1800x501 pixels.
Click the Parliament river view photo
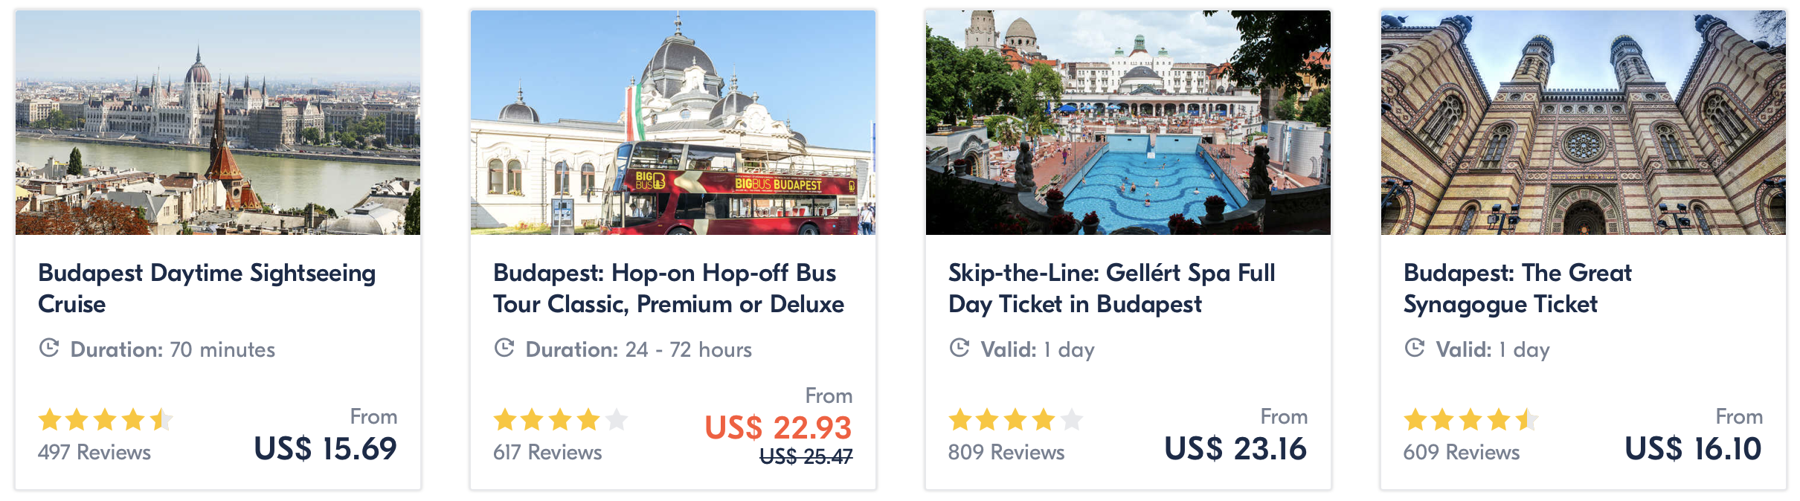tap(218, 123)
